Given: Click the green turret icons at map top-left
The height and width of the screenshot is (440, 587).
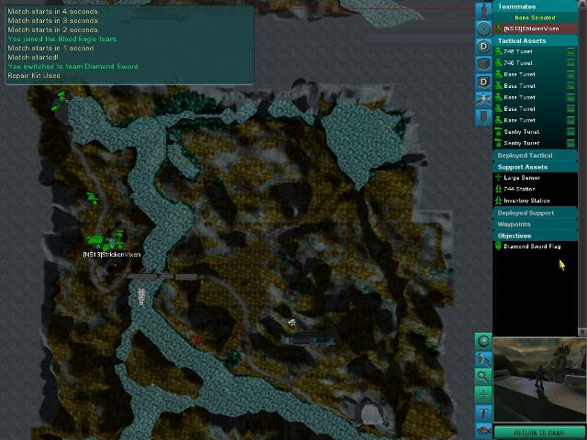Looking at the screenshot, I should [59, 101].
